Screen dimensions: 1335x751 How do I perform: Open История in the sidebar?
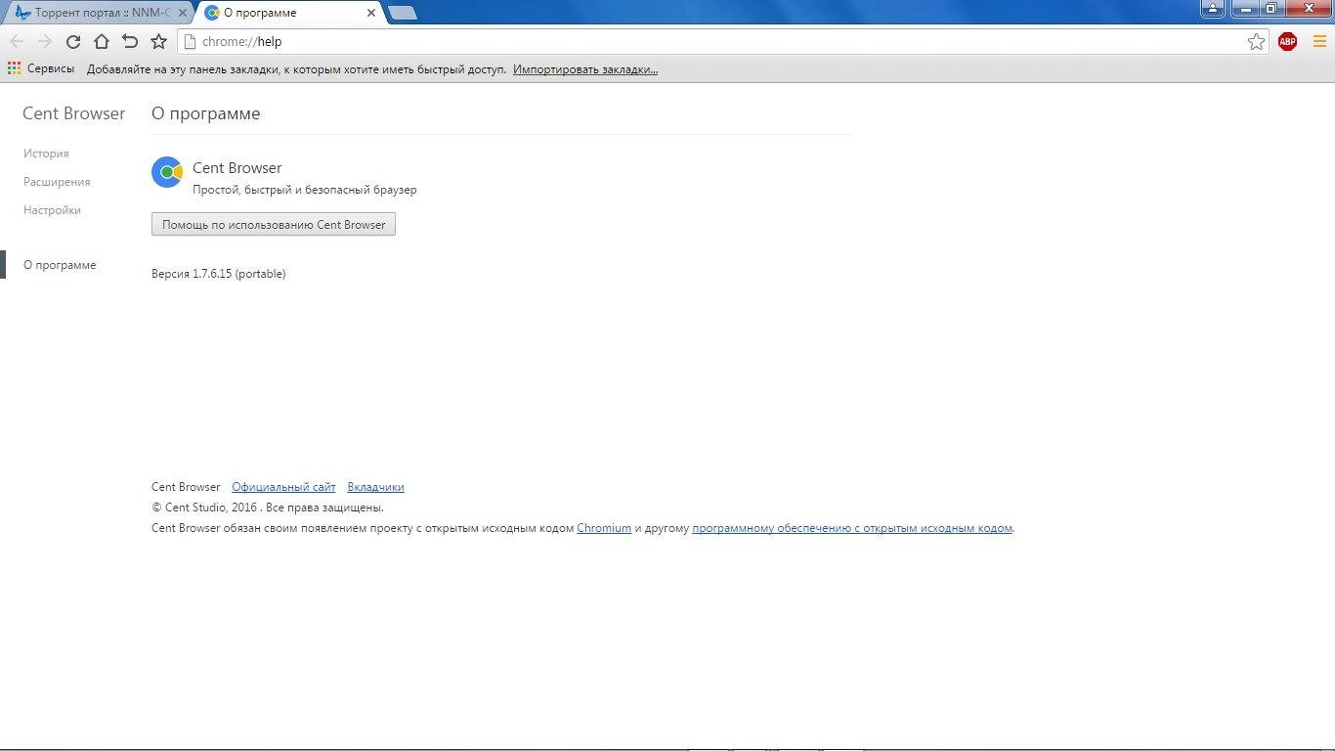[x=46, y=154]
